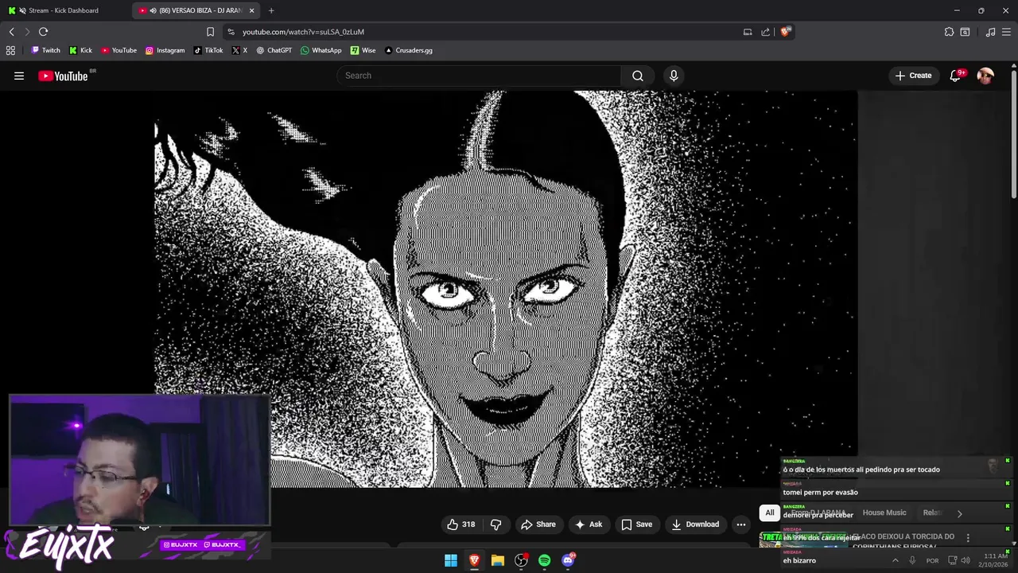Select the House Music topic chip
Screen dimensions: 1018x573
(x=884, y=513)
